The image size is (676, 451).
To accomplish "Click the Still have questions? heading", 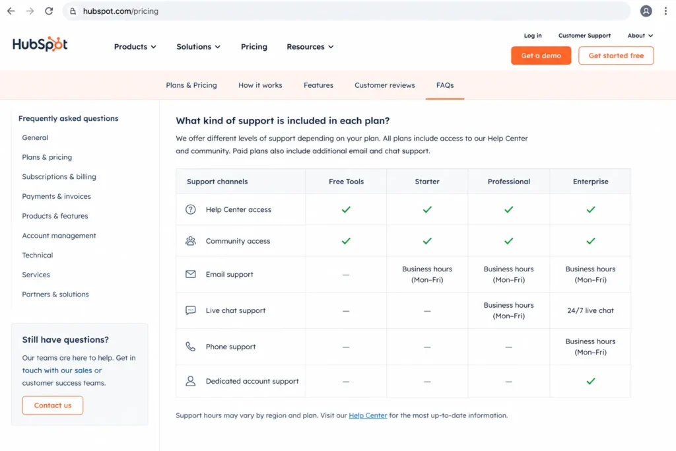I will [x=65, y=340].
